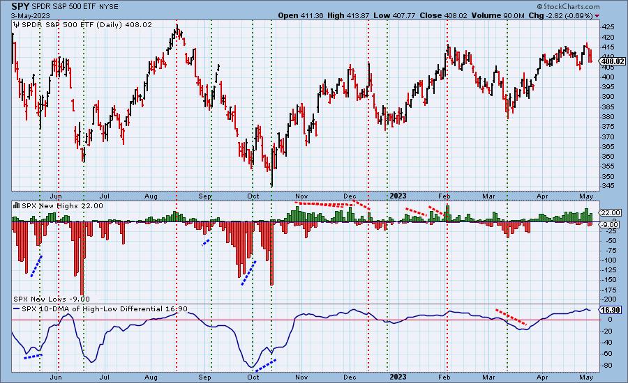
Task: Click the 370 price axis label
Action: [x=608, y=136]
